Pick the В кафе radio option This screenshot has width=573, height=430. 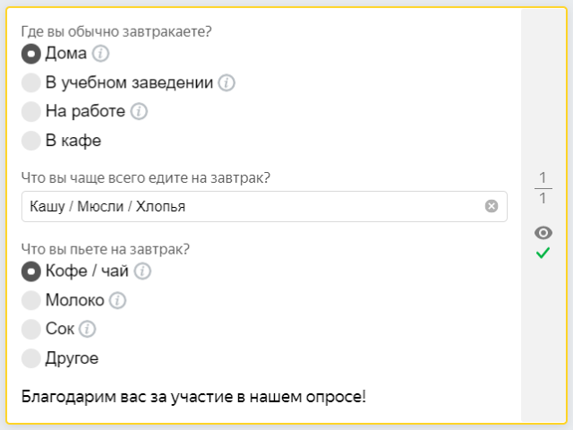pyautogui.click(x=31, y=141)
